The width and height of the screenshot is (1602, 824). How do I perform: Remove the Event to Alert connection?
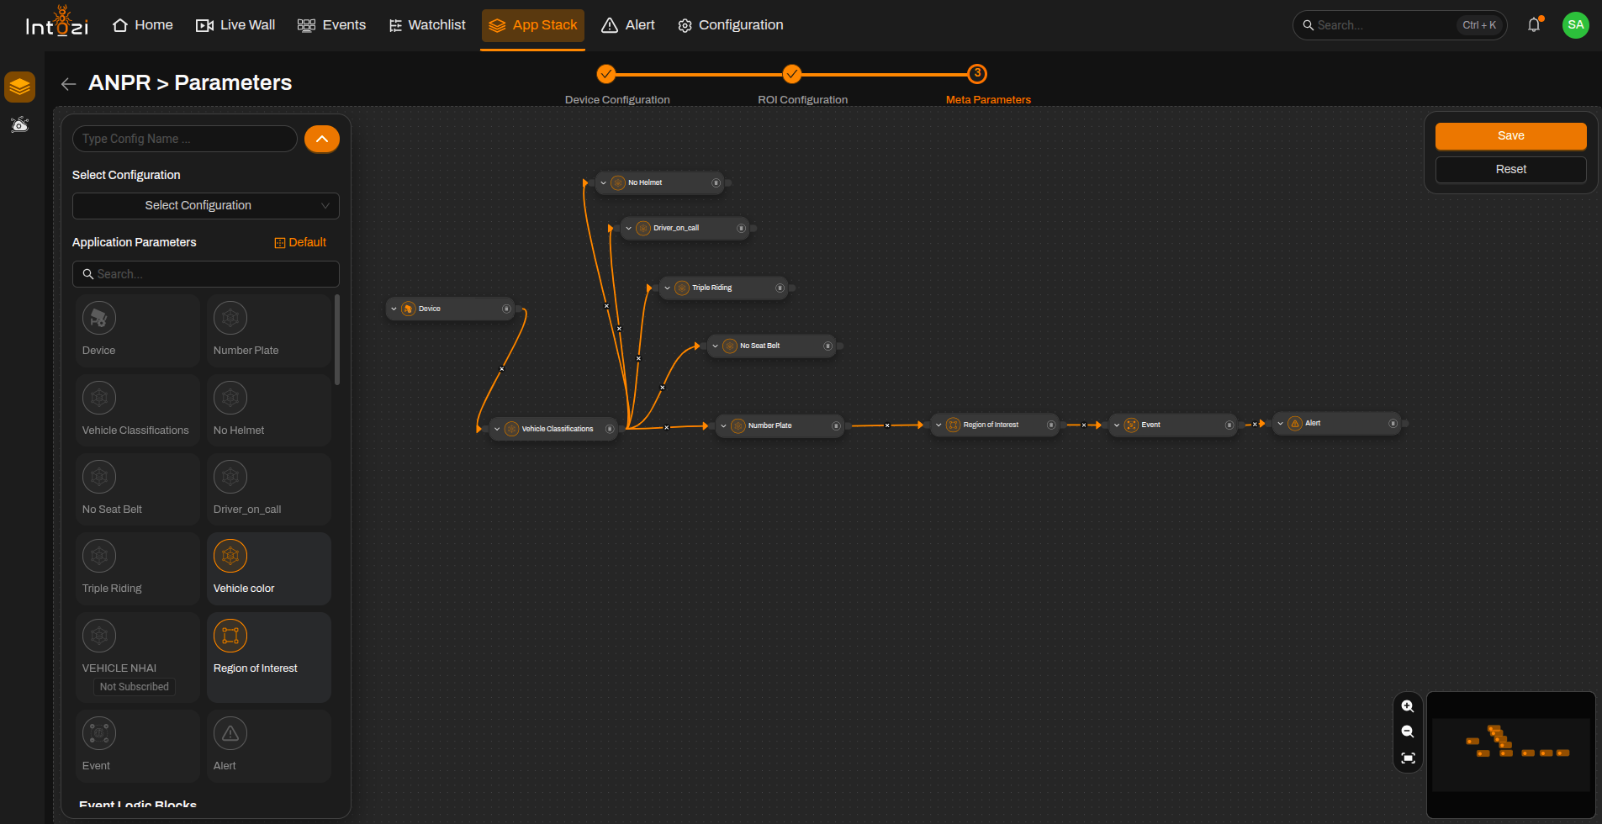click(1255, 425)
